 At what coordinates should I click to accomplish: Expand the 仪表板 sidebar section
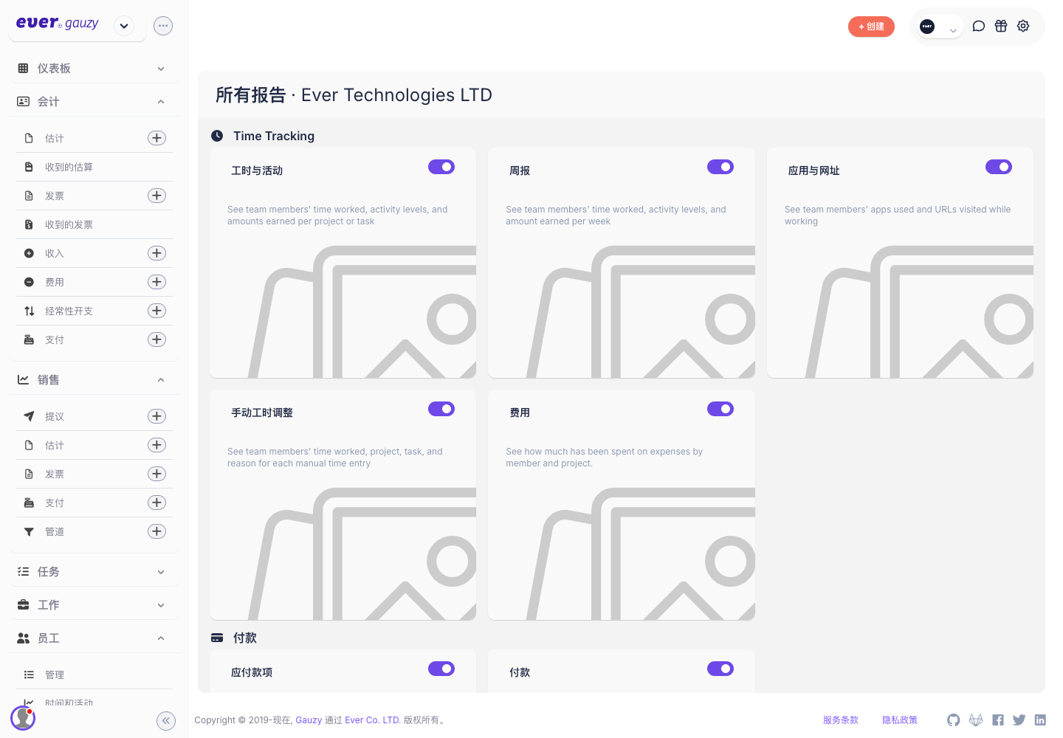tap(94, 68)
